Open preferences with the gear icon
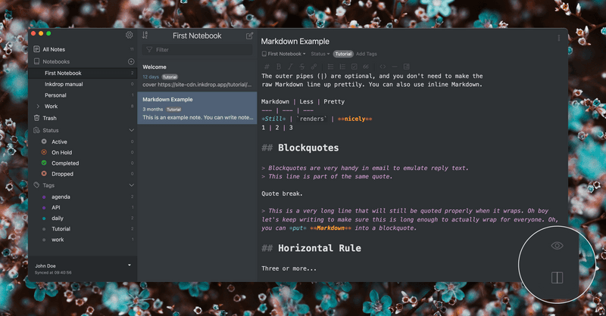The width and height of the screenshot is (606, 316). (129, 36)
